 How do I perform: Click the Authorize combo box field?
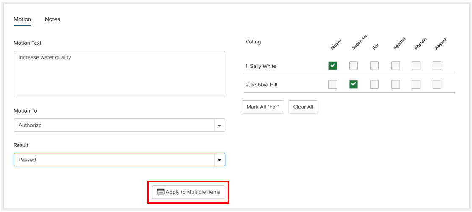tap(114, 126)
